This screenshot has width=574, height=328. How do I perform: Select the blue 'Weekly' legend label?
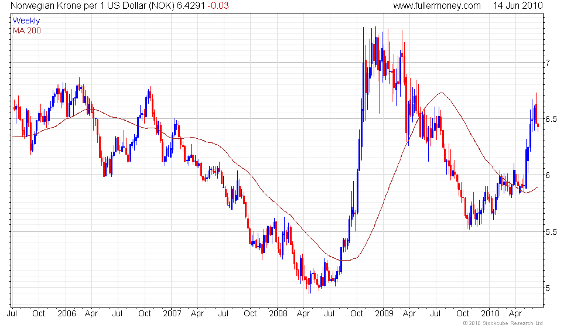coord(26,21)
